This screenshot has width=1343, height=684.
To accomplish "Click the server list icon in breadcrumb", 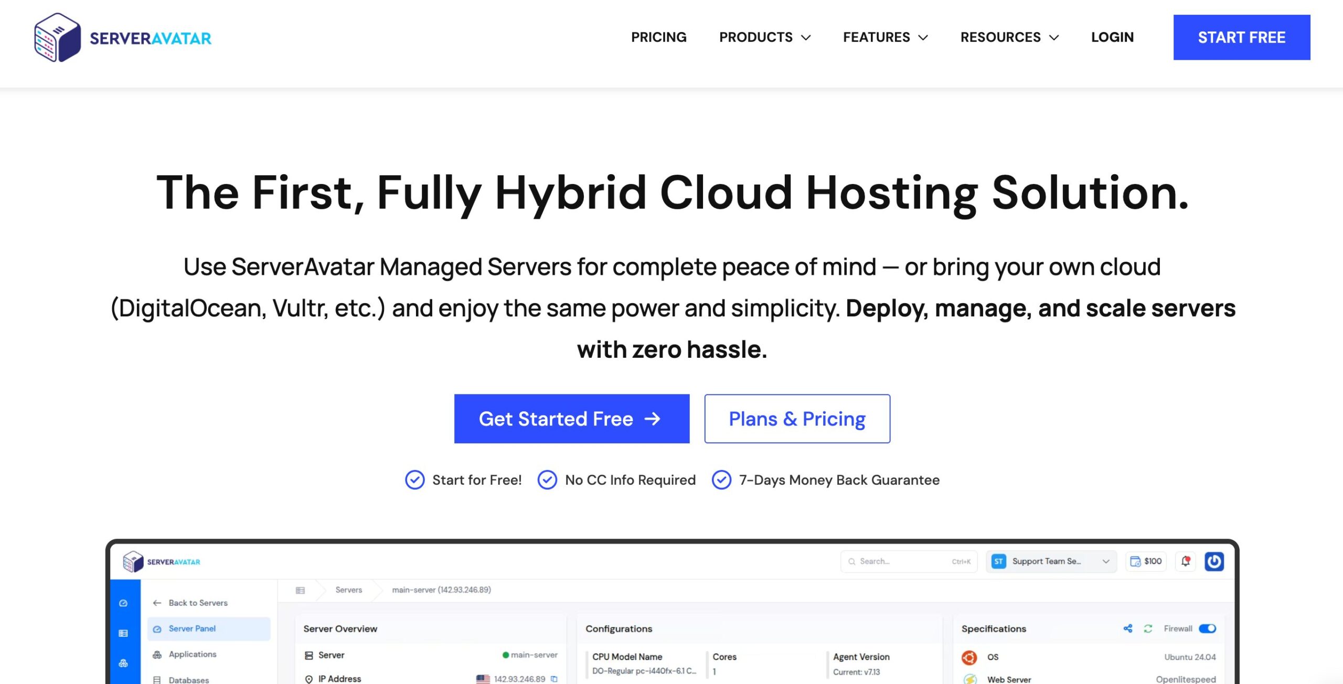I will coord(300,590).
